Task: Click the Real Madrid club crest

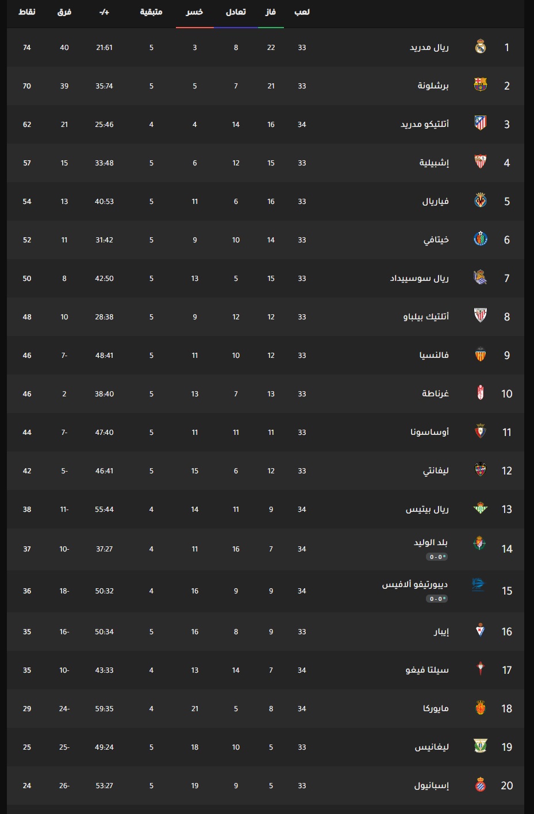Action: click(x=481, y=47)
